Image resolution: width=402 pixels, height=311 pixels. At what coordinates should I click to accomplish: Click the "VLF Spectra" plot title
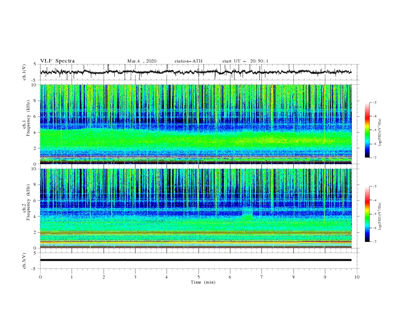click(57, 61)
